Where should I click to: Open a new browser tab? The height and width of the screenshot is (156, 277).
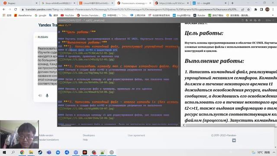tap(232, 3)
